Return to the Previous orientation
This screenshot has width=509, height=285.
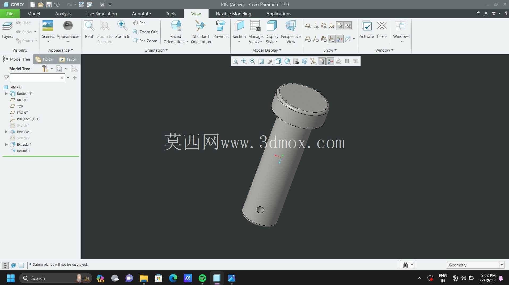tap(221, 30)
